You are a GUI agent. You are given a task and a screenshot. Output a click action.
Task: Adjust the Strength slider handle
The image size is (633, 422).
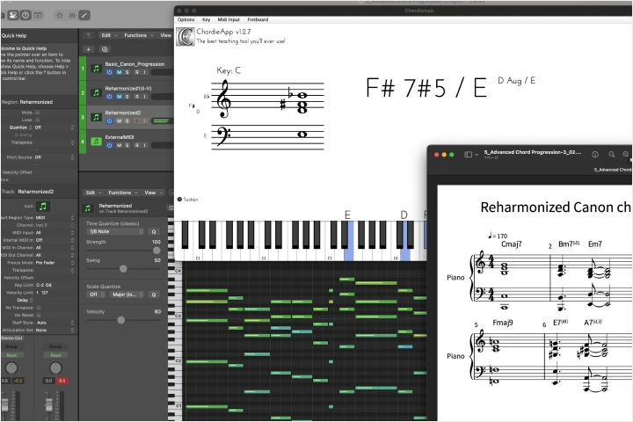pyautogui.click(x=156, y=251)
